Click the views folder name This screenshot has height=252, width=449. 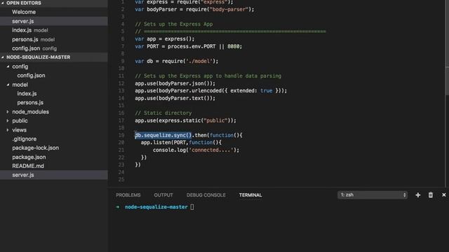click(19, 129)
